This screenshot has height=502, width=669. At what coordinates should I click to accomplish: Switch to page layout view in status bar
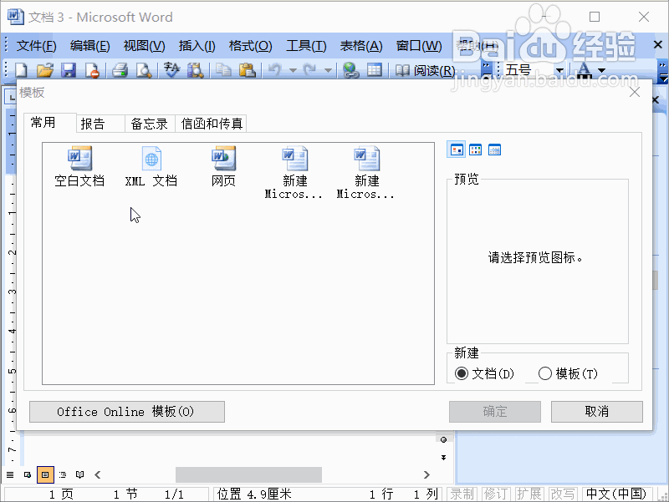point(45,474)
